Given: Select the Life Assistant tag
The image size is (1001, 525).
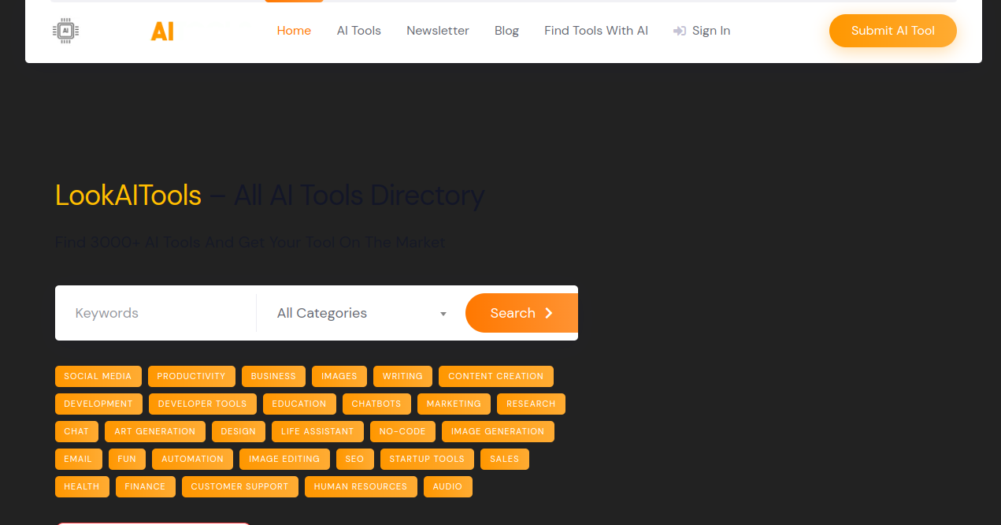Looking at the screenshot, I should click(x=317, y=431).
